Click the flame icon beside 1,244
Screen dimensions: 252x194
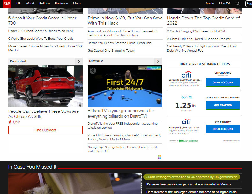pyautogui.click(x=10, y=122)
